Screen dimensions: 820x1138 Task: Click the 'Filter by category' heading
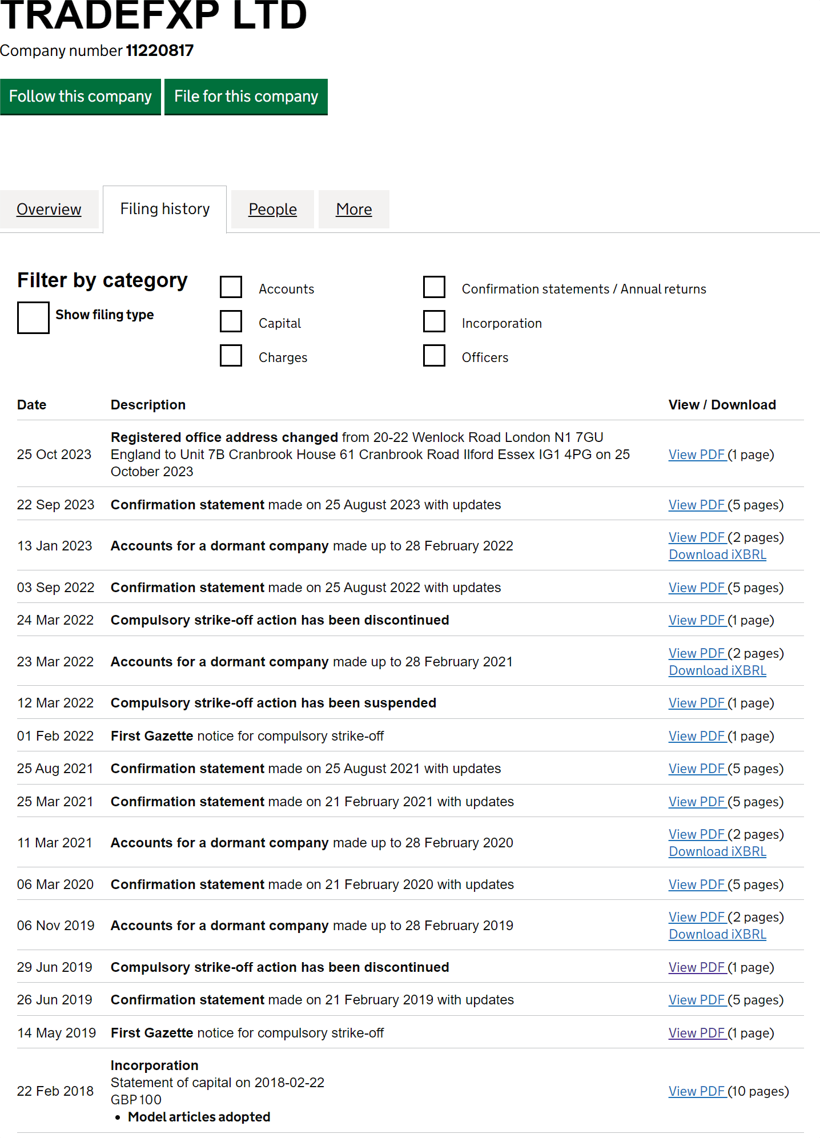click(103, 280)
